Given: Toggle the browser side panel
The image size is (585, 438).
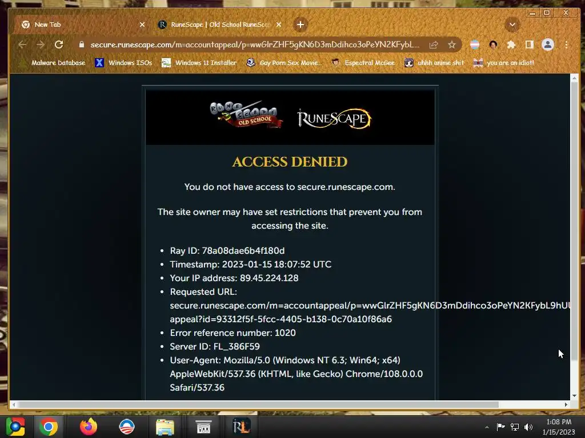Looking at the screenshot, I should [529, 44].
